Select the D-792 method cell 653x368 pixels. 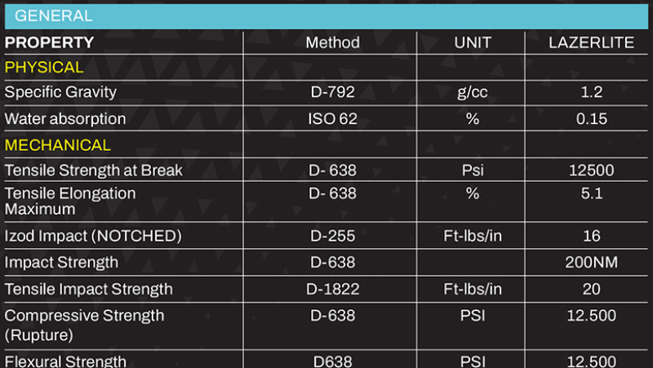click(332, 93)
